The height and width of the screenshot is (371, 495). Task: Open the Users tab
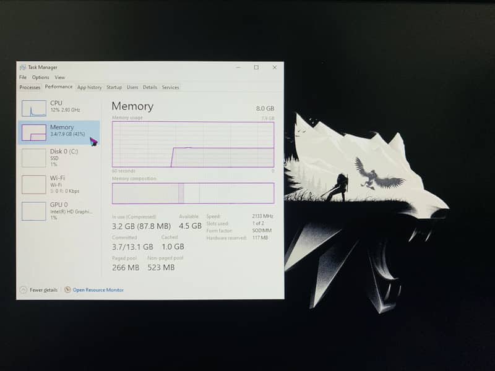(132, 87)
